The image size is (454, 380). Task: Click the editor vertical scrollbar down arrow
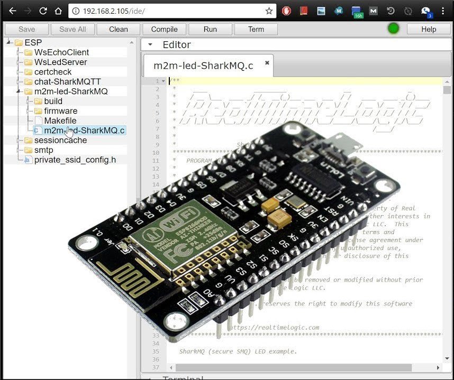tap(447, 358)
